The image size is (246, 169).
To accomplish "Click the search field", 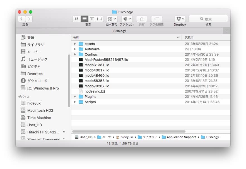I will (x=208, y=19).
